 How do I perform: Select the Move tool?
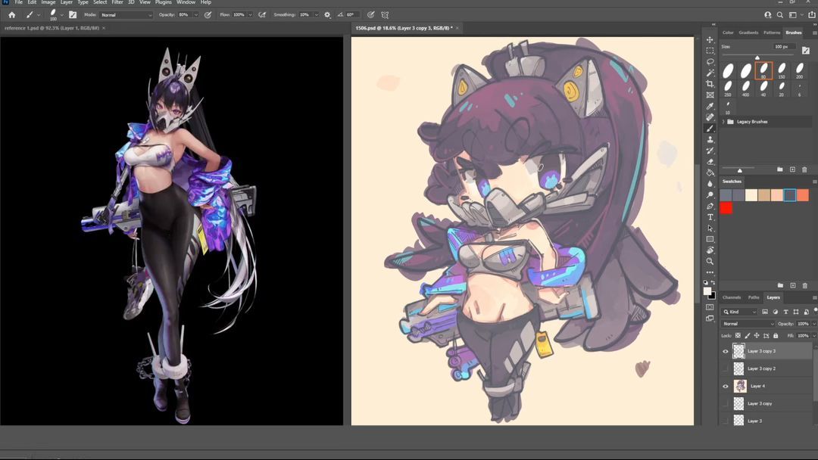click(710, 39)
